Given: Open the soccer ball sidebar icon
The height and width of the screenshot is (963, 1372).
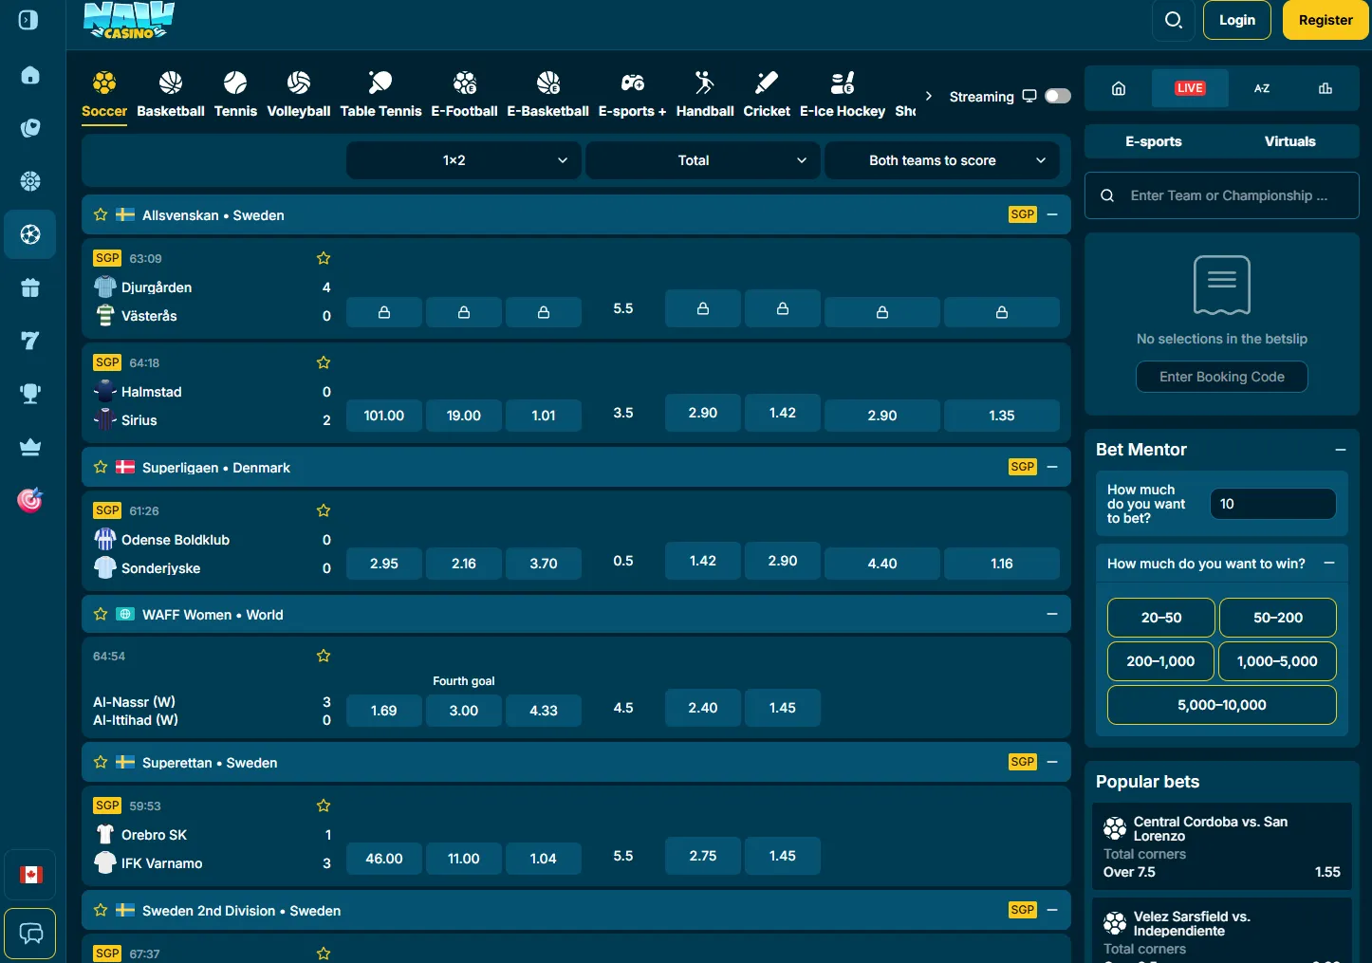Looking at the screenshot, I should (x=30, y=234).
